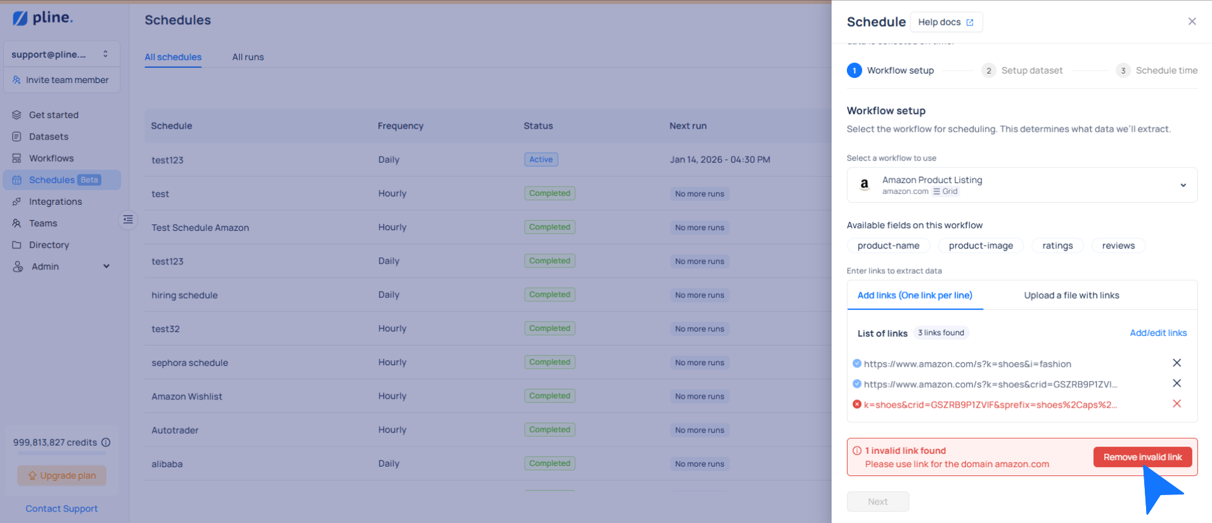Click the Upgrade plan button
Screen dimensions: 1212x523
[61, 475]
